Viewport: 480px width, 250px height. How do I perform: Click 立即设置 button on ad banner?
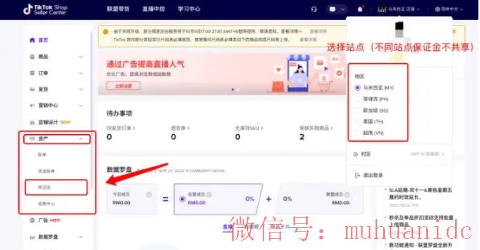tap(123, 86)
